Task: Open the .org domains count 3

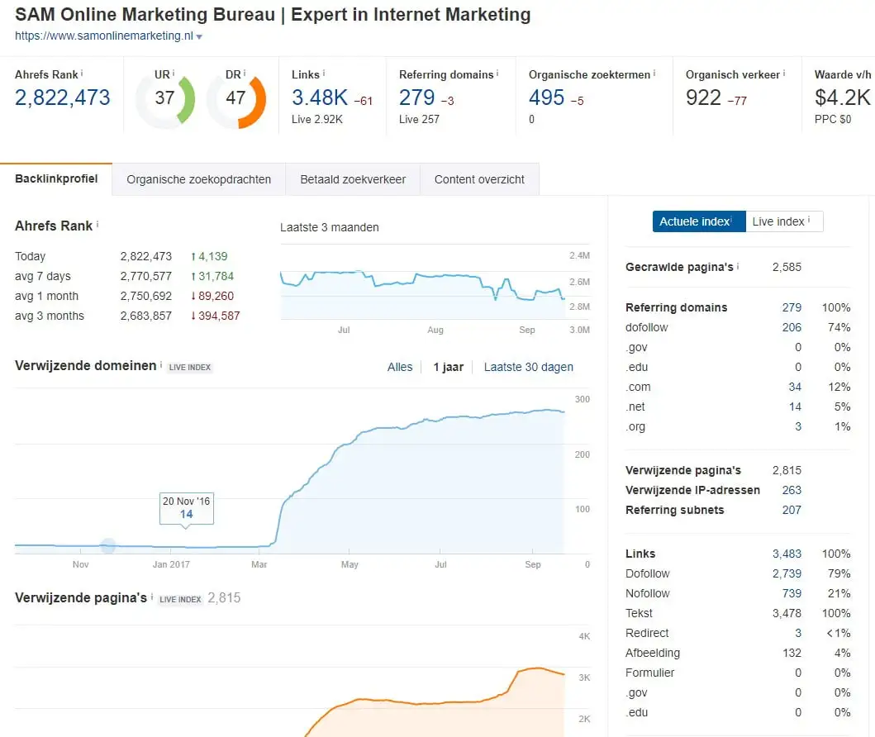Action: [x=798, y=427]
